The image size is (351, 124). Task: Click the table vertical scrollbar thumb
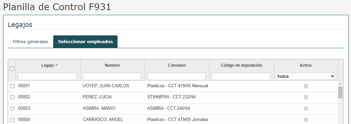[x=340, y=92]
